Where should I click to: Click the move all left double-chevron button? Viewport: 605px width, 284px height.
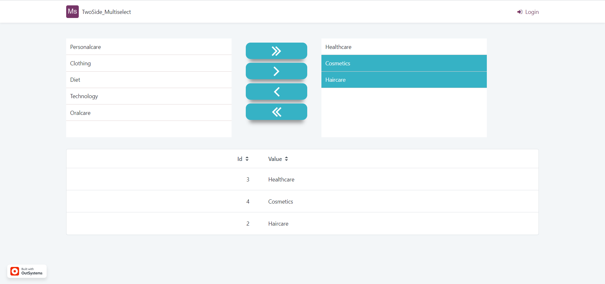(276, 112)
